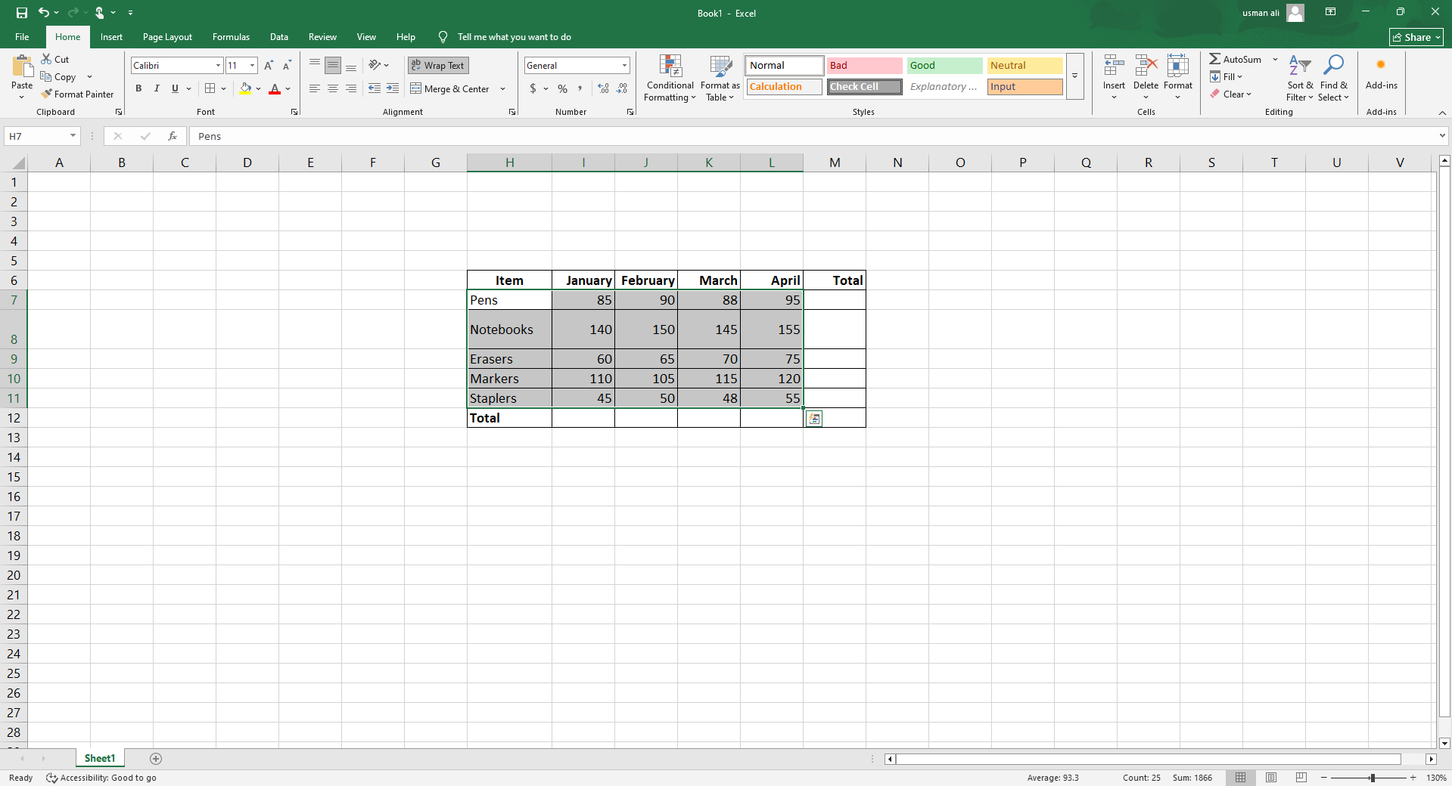Viewport: 1452px width, 786px height.
Task: Click the Borders icon
Action: point(210,88)
